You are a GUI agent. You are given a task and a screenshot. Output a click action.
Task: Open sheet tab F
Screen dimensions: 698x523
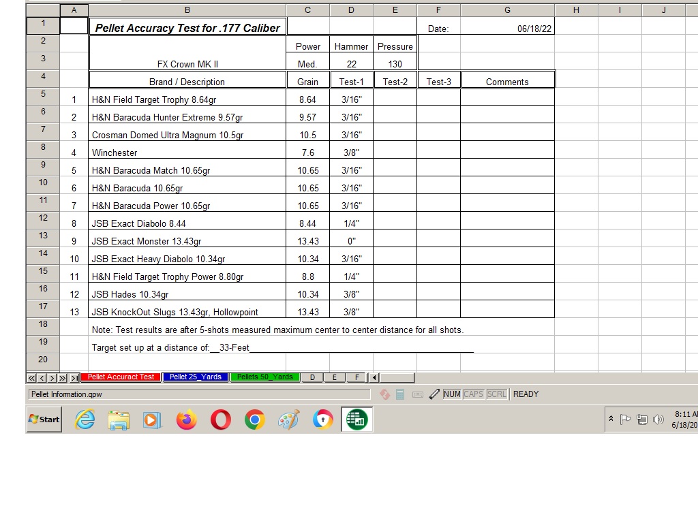point(356,377)
